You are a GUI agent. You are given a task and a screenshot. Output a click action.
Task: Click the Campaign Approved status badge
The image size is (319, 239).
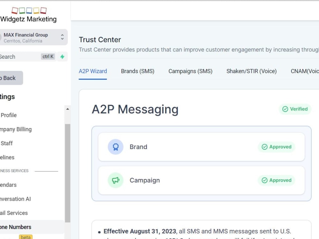277,180
